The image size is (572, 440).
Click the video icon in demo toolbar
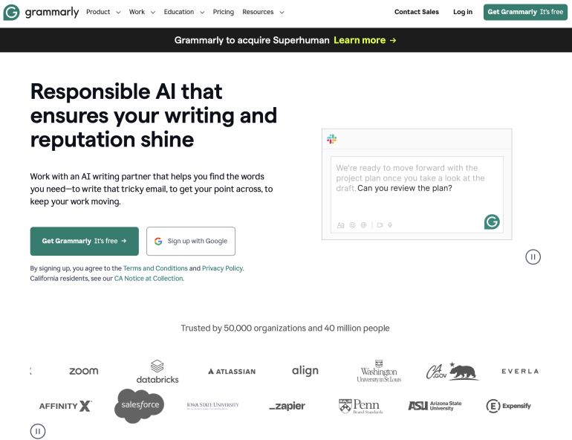[x=380, y=225]
